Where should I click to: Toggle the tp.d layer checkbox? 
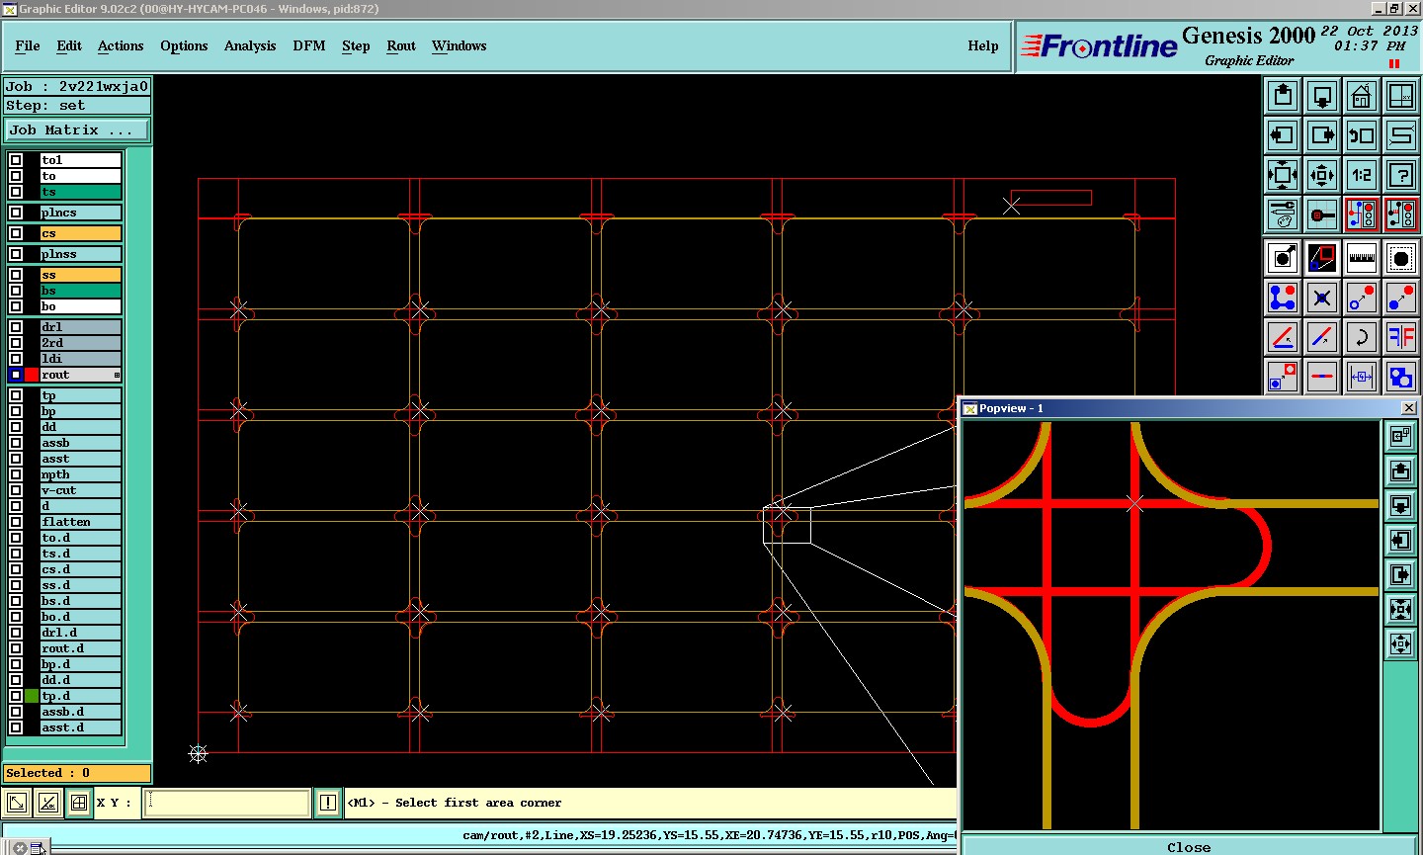[x=16, y=696]
